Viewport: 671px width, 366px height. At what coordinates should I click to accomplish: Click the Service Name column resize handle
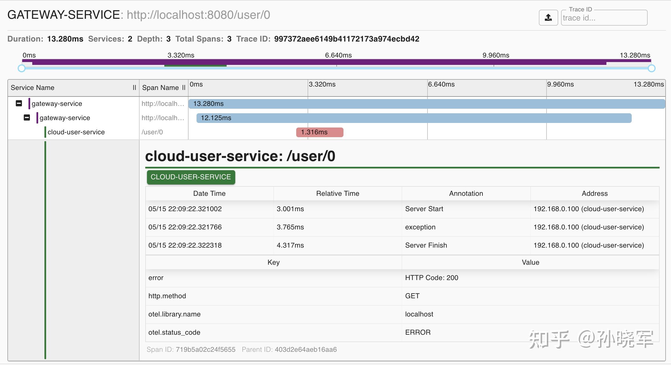click(134, 88)
